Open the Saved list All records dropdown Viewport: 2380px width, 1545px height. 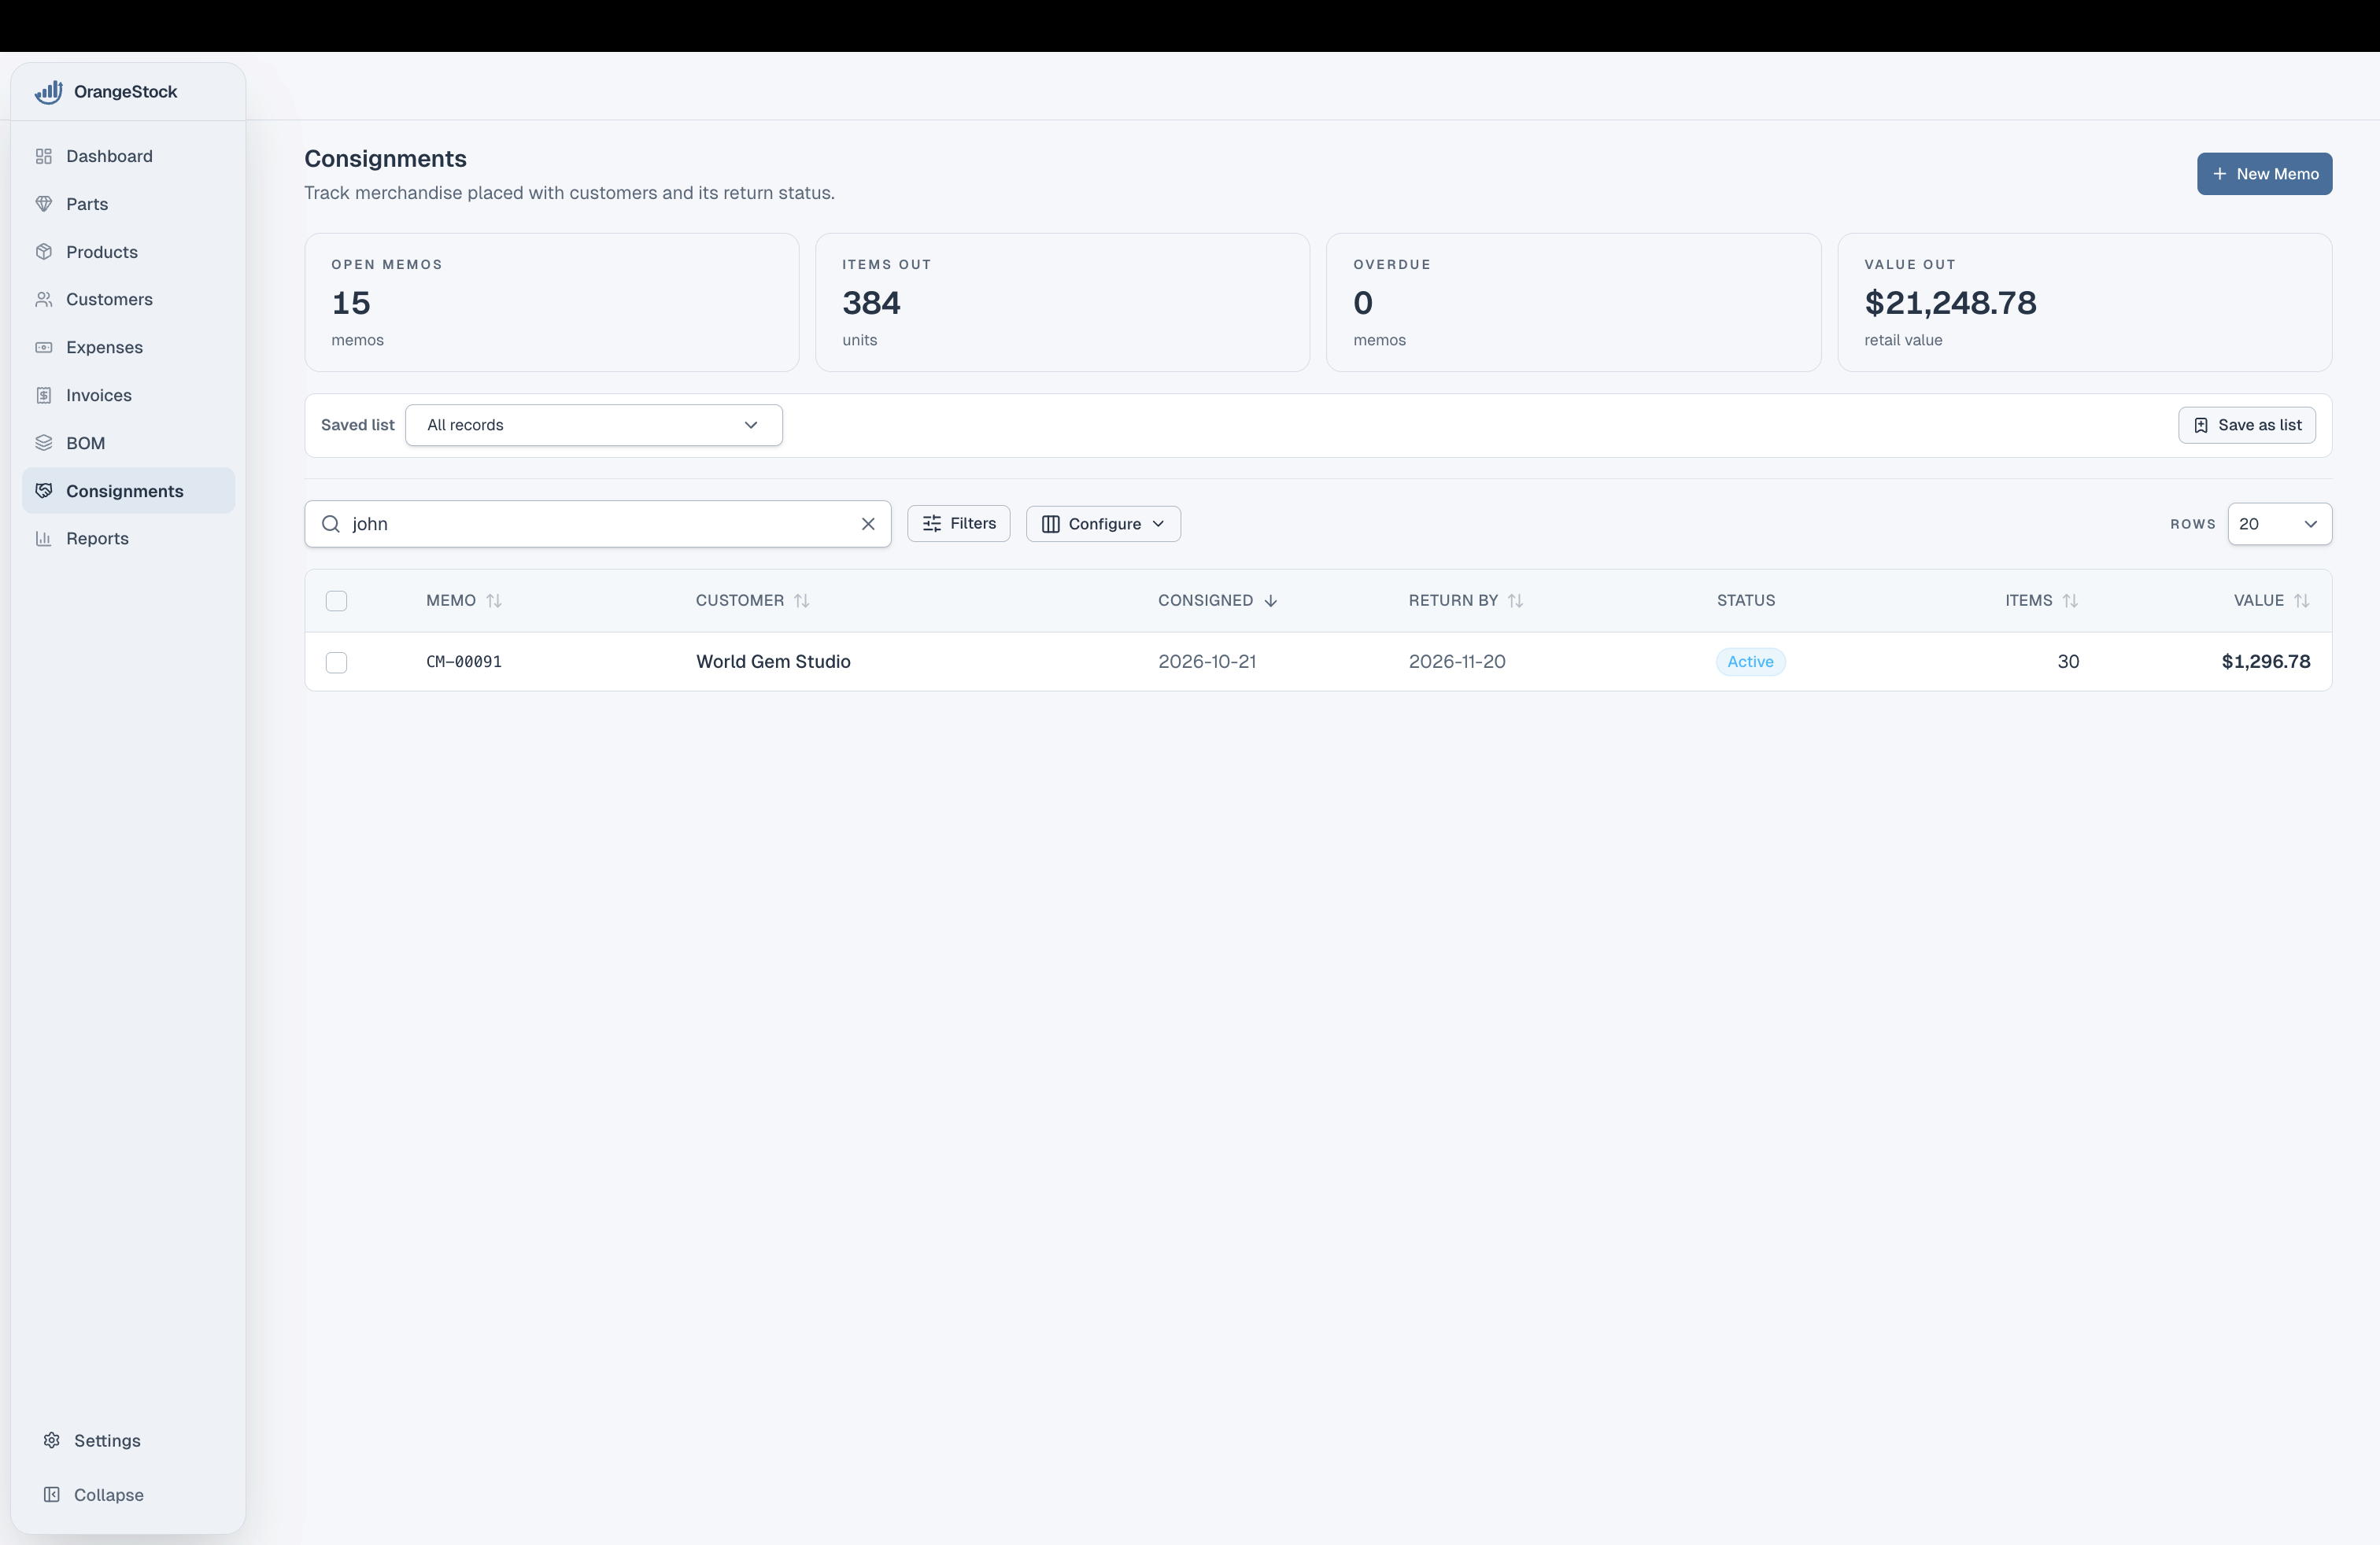pos(594,426)
